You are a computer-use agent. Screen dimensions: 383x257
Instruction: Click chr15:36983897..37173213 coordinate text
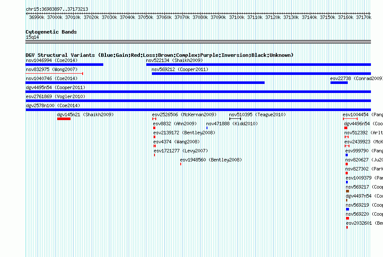click(x=57, y=9)
